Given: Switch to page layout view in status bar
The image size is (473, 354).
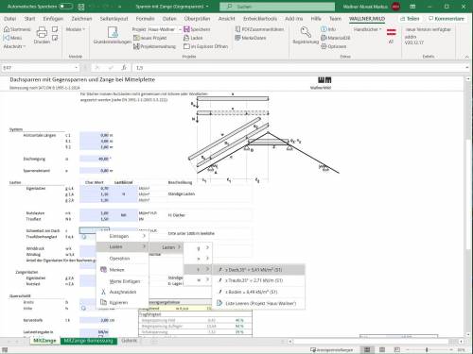Looking at the screenshot, I should [x=382, y=349].
